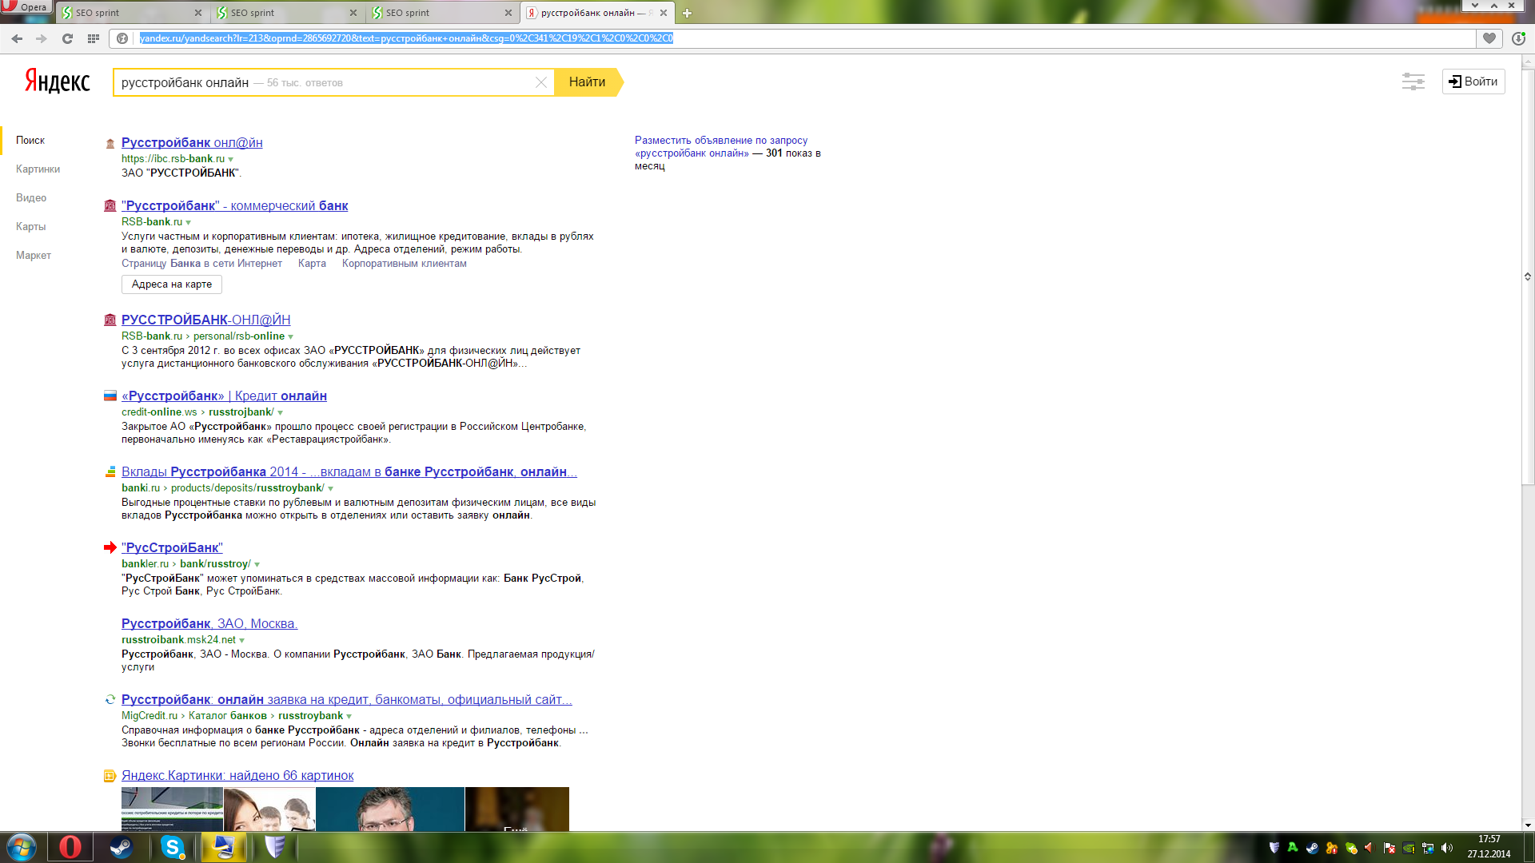The image size is (1535, 863).
Task: Open the «Русстройбанк» | Кредит онлайн result
Action: 224,396
